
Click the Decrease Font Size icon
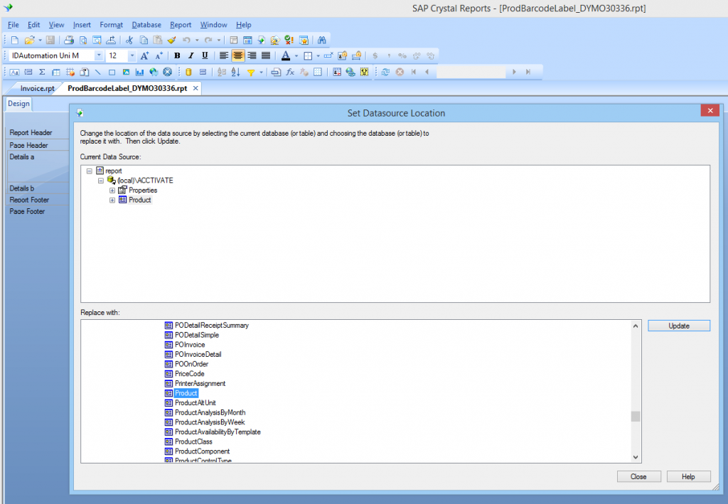point(159,55)
